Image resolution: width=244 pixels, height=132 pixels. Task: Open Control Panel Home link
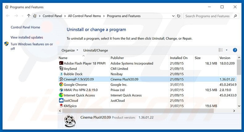(25, 27)
